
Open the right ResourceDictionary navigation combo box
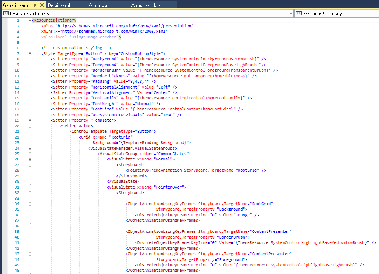click(337, 13)
